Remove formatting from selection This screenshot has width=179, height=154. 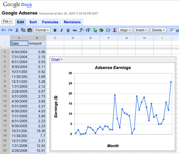pos(115,30)
